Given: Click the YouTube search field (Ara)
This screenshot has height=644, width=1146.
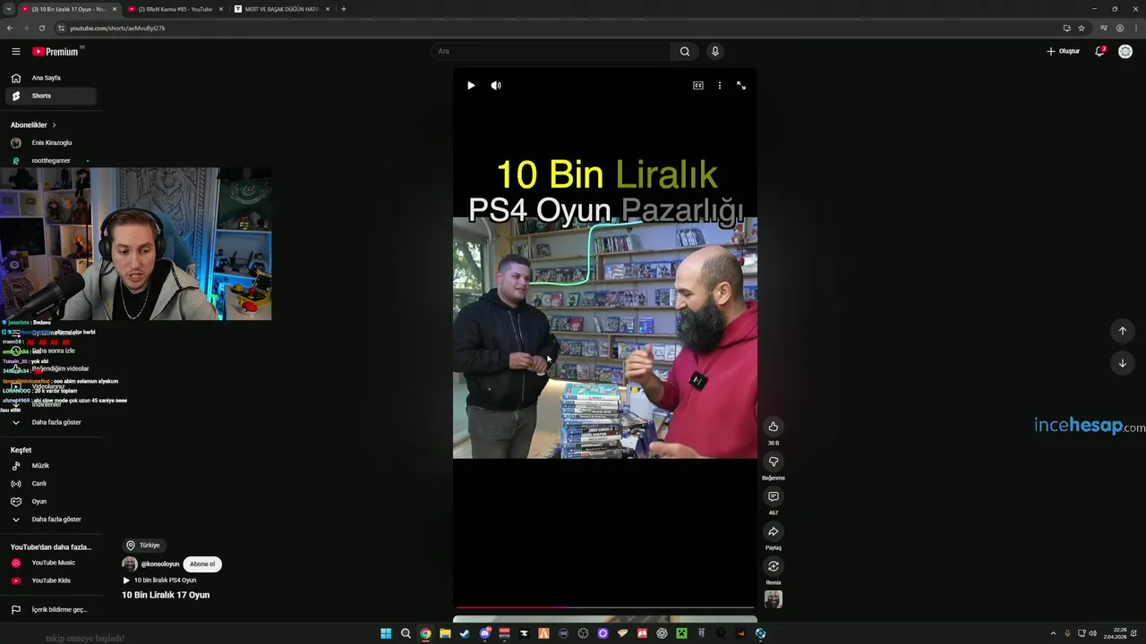Looking at the screenshot, I should (551, 51).
